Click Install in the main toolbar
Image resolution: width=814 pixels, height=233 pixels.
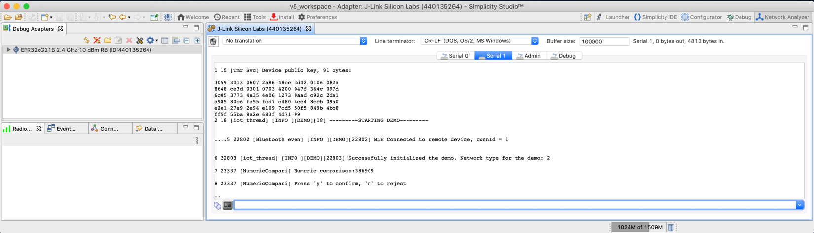(x=282, y=17)
